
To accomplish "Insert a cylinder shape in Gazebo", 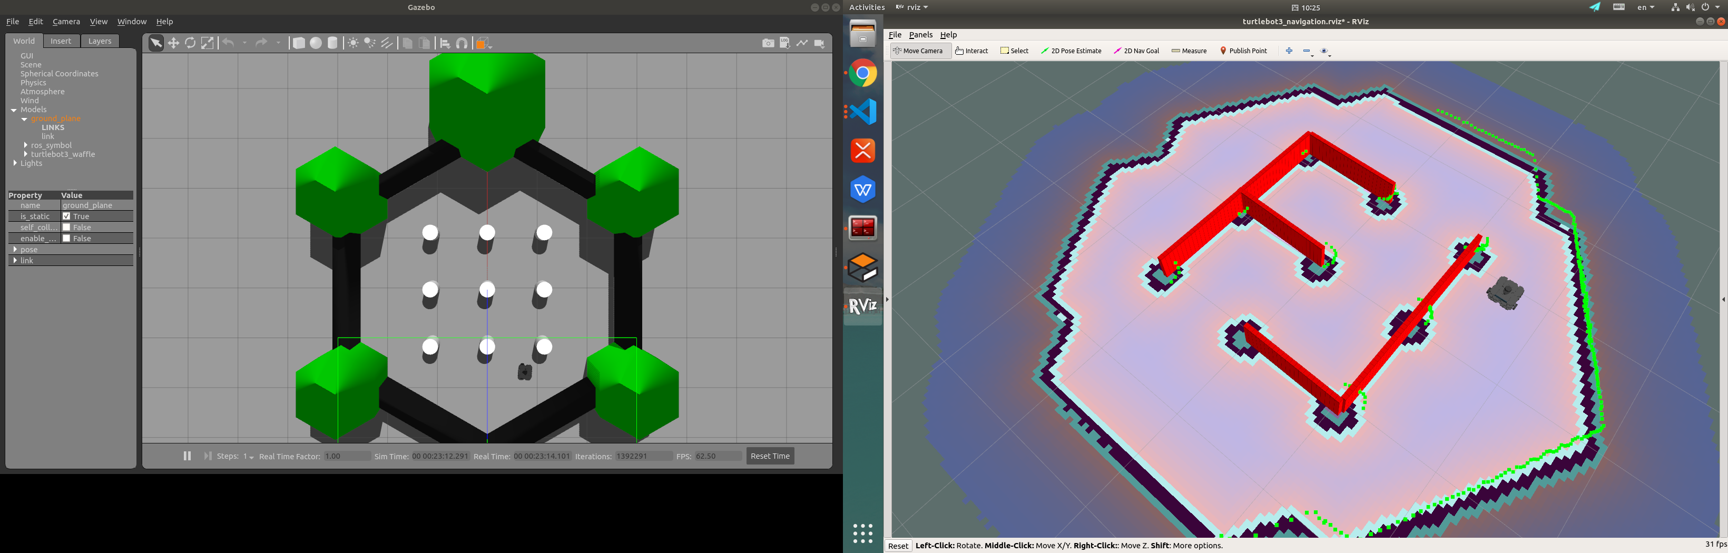I will [333, 43].
